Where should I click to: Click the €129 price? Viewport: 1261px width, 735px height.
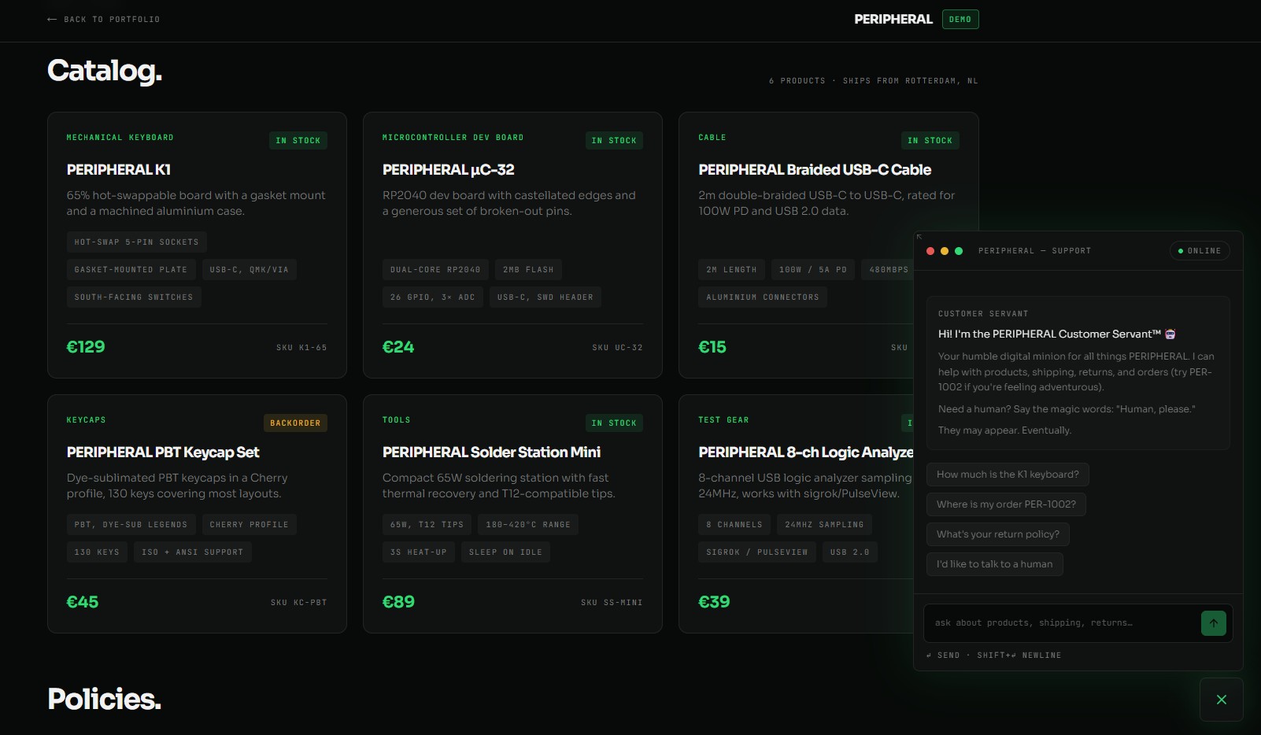[x=86, y=347]
